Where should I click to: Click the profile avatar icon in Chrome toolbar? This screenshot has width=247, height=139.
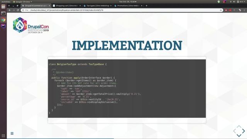pyautogui.click(x=240, y=10)
